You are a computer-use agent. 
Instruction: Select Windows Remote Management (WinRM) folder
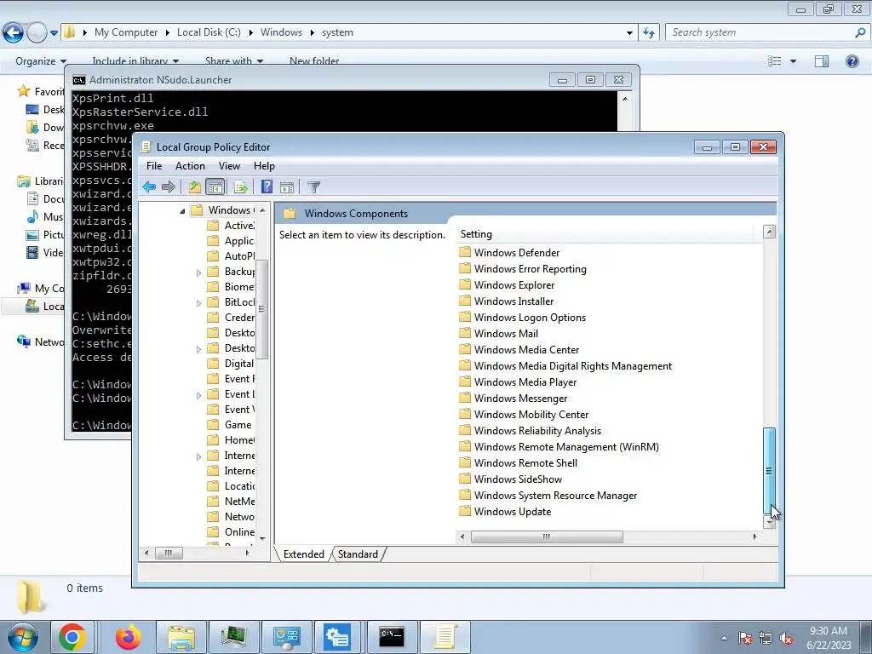click(559, 446)
